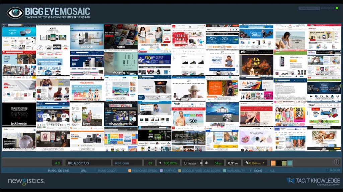343x192 pixels.
Task: Open the store.nike thumbnail
Action: tap(189, 63)
